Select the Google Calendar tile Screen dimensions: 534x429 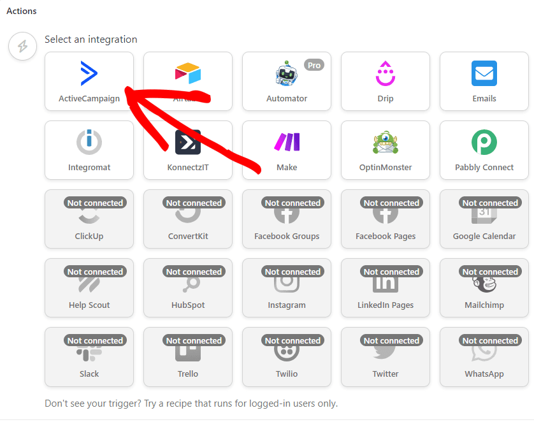484,219
